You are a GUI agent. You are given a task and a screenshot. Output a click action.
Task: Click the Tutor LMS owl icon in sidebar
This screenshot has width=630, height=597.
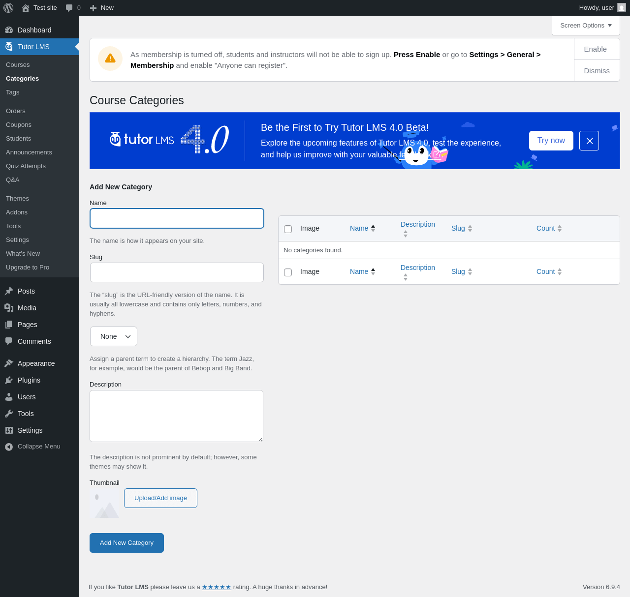pos(9,47)
